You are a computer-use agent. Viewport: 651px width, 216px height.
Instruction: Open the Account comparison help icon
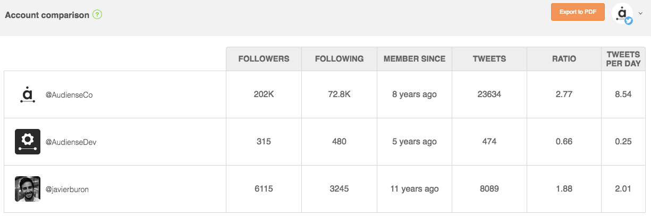pyautogui.click(x=97, y=15)
